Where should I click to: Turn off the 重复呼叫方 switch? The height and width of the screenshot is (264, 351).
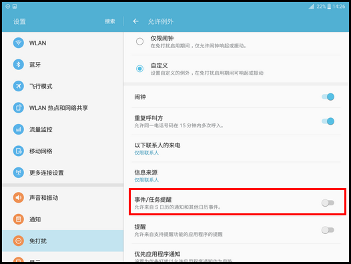328,121
